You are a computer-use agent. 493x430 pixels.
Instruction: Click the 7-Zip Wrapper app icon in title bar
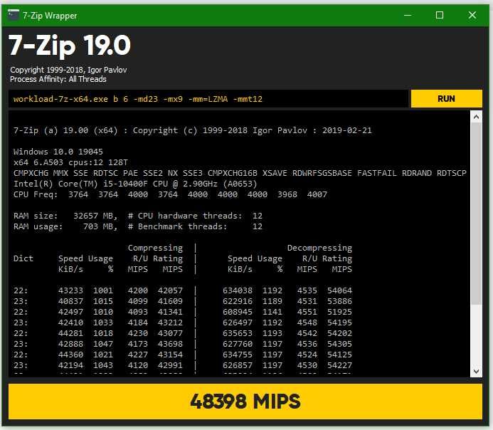coord(14,15)
